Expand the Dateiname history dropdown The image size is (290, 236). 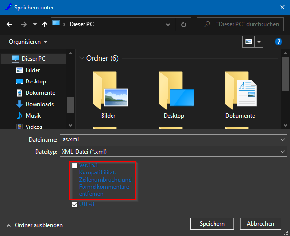283,140
